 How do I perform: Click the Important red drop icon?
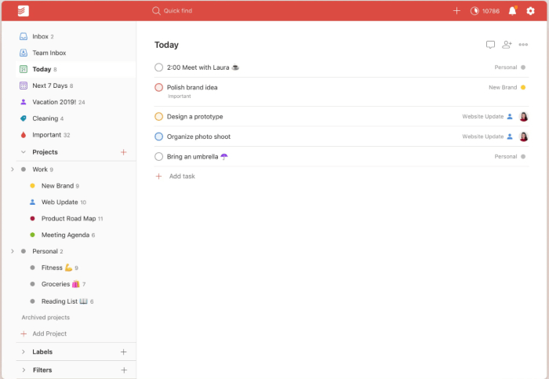tap(24, 135)
